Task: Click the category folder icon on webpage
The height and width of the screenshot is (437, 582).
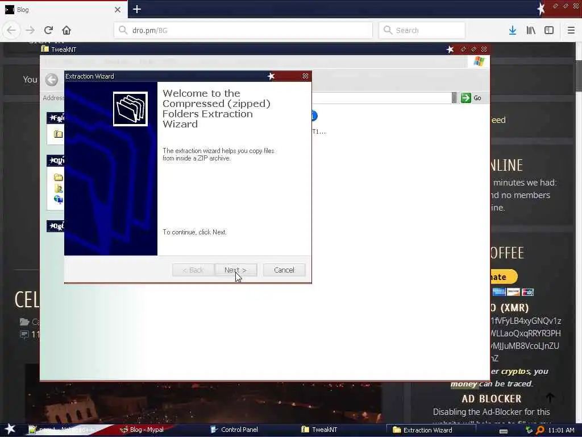Action: click(24, 321)
